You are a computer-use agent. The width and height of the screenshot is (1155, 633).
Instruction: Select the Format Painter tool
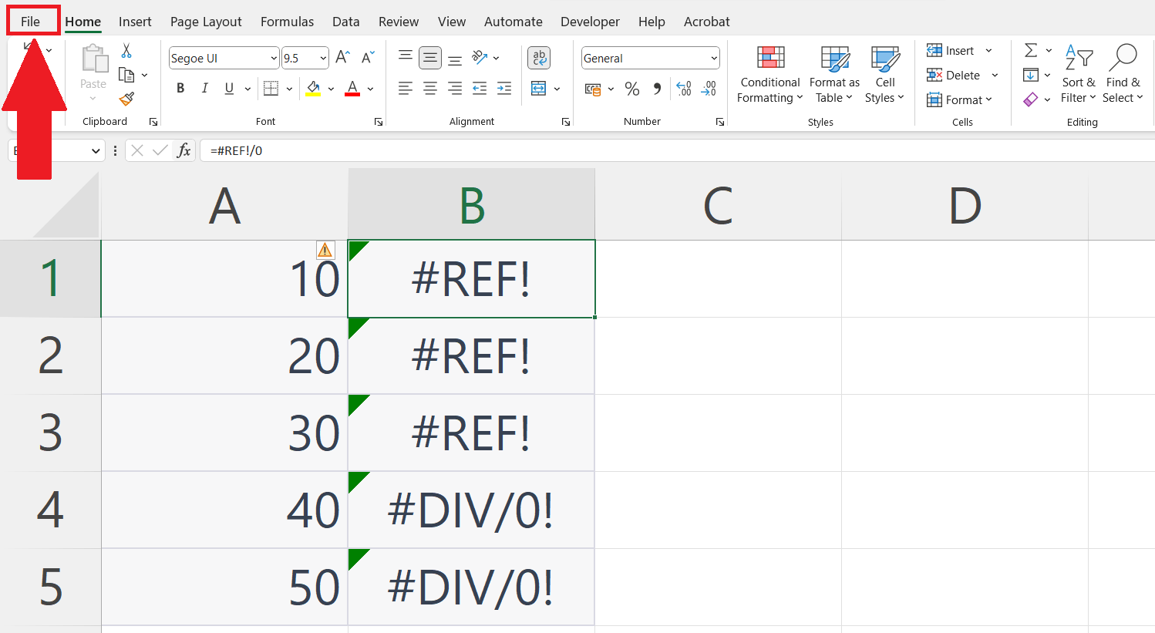click(x=126, y=99)
